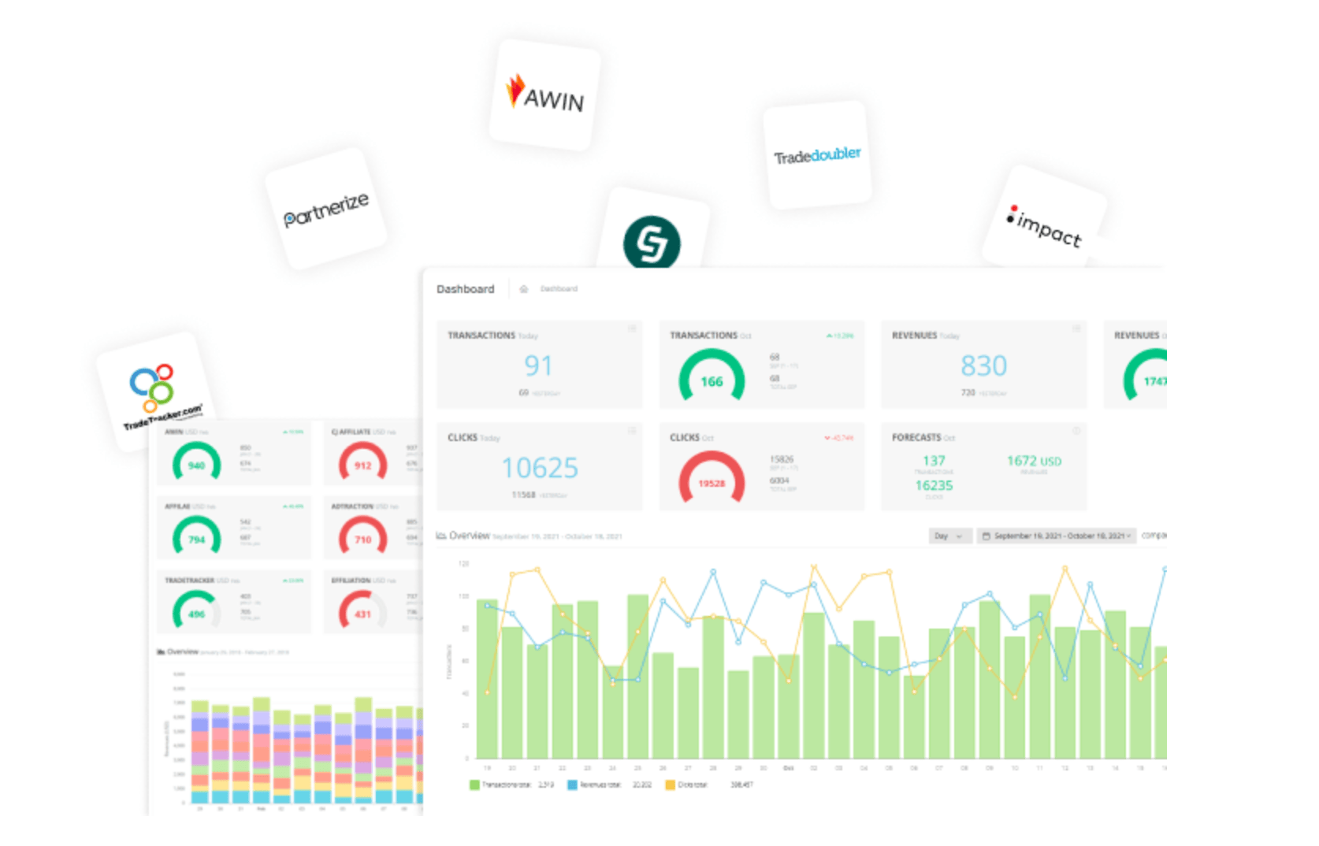Image resolution: width=1319 pixels, height=846 pixels.
Task: Click the Clicks Today value 10625
Action: (x=540, y=468)
